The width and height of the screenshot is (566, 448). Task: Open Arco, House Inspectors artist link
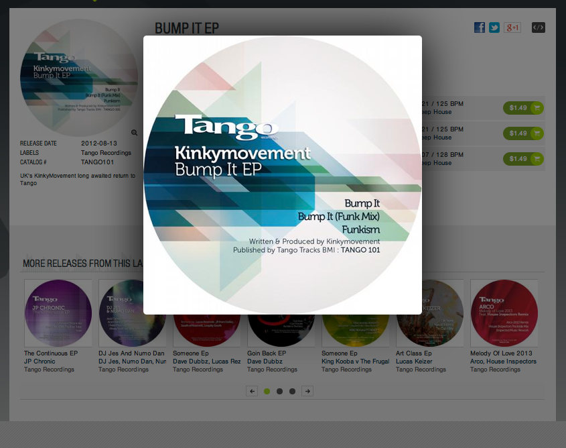pos(503,361)
